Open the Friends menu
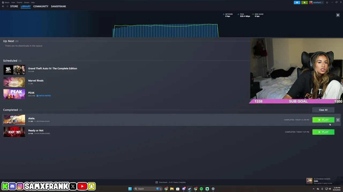The width and height of the screenshot is (343, 192). pos(20,2)
